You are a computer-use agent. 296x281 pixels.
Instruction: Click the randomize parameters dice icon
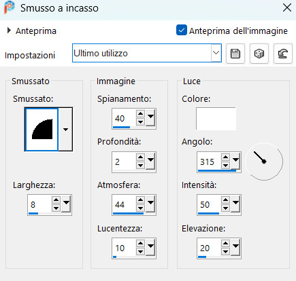(259, 54)
